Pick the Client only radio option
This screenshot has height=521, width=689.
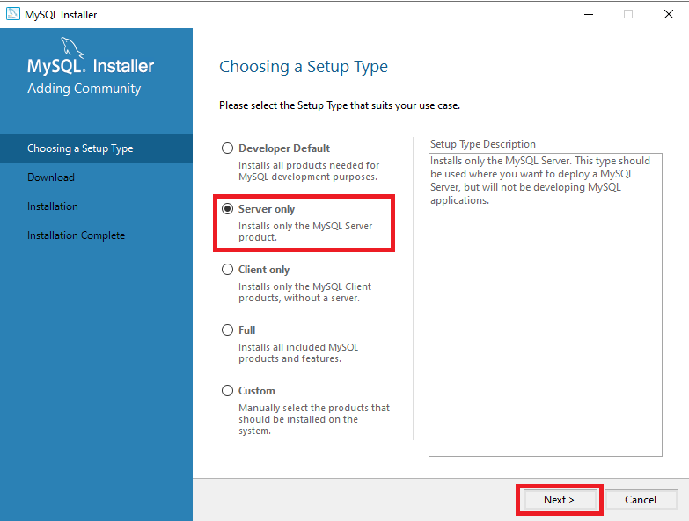tap(228, 270)
